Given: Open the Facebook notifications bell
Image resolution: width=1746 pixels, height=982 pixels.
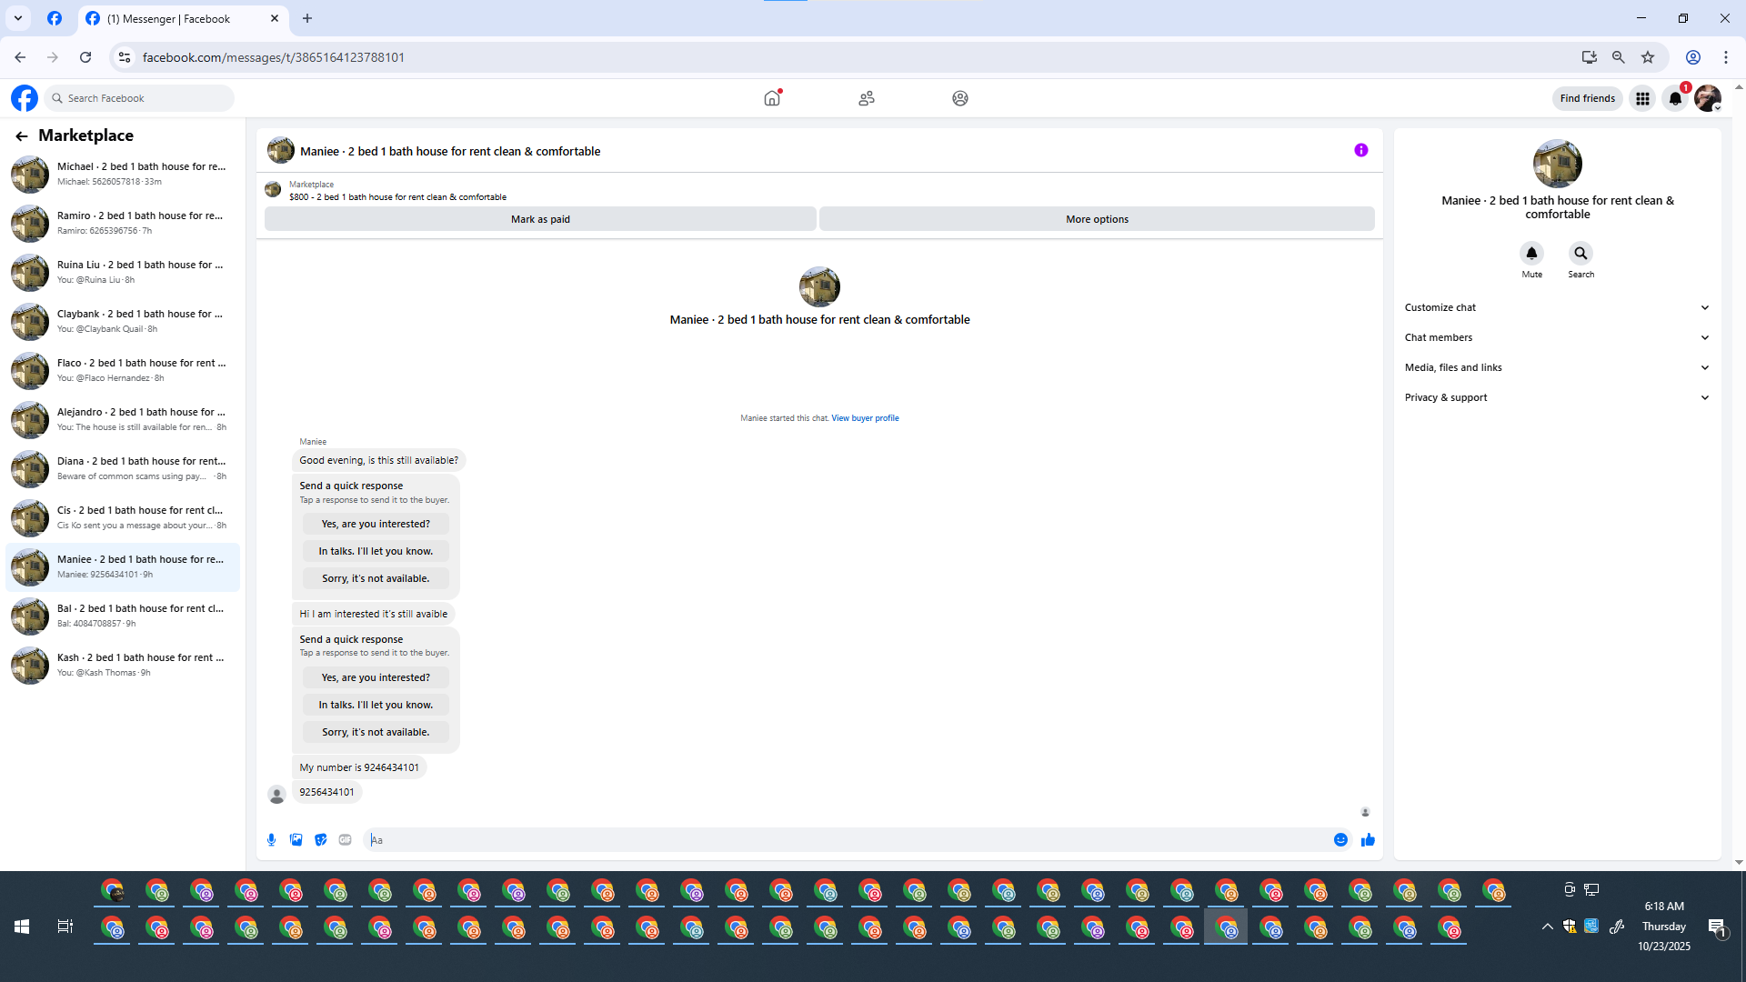Looking at the screenshot, I should (x=1675, y=98).
